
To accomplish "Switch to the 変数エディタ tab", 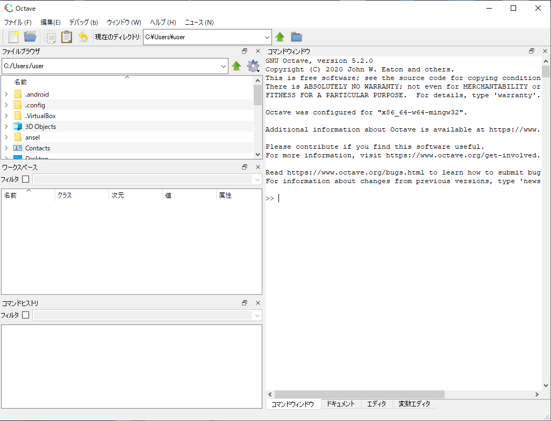I will tap(414, 404).
